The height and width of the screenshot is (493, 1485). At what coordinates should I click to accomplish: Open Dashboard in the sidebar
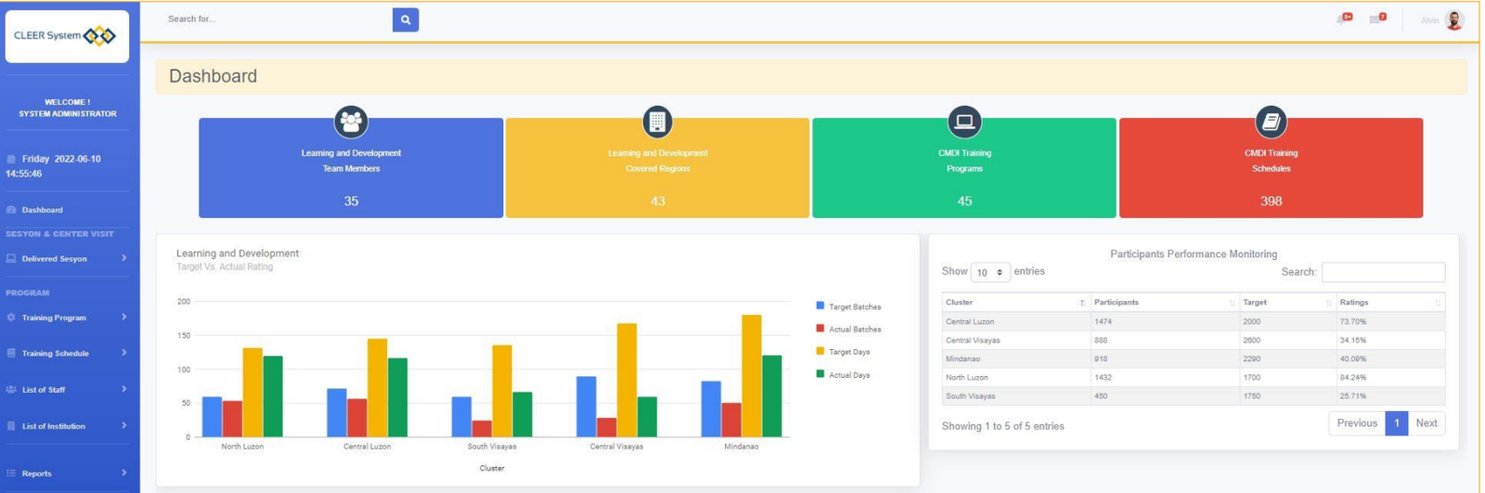[x=42, y=210]
